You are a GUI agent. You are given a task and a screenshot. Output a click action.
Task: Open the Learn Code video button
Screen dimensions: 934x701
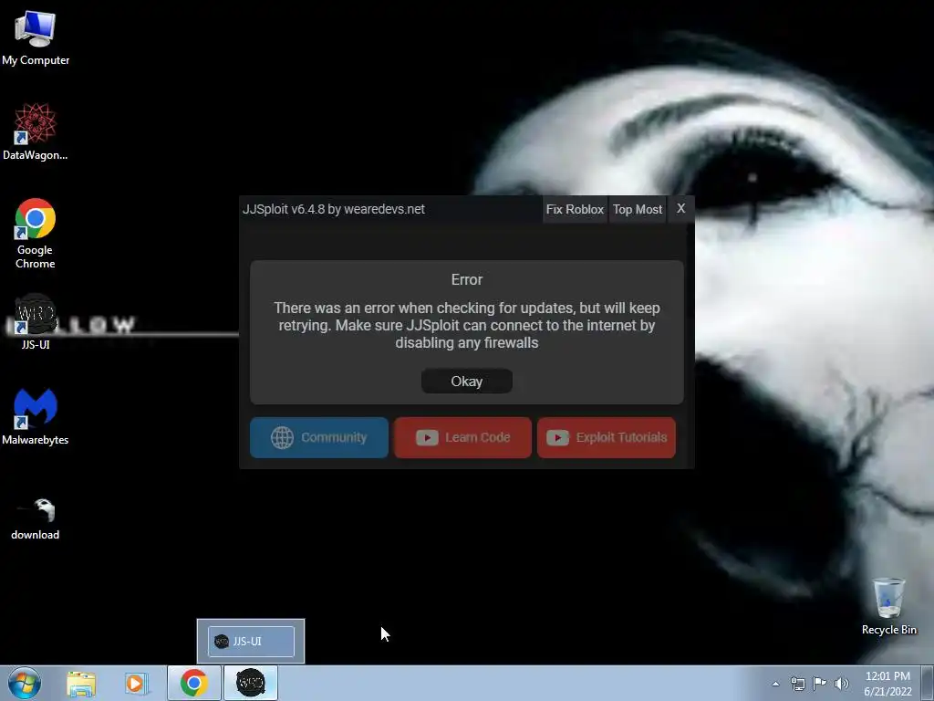pos(462,437)
